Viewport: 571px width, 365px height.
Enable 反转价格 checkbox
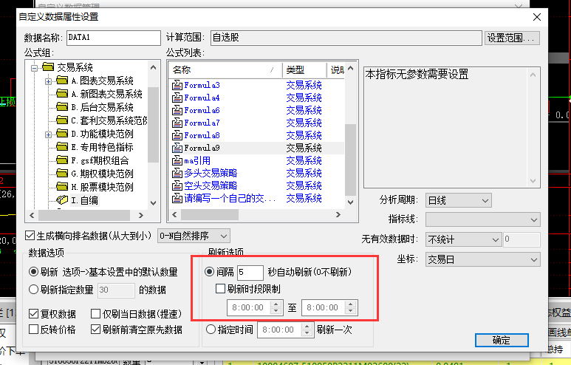[x=33, y=330]
